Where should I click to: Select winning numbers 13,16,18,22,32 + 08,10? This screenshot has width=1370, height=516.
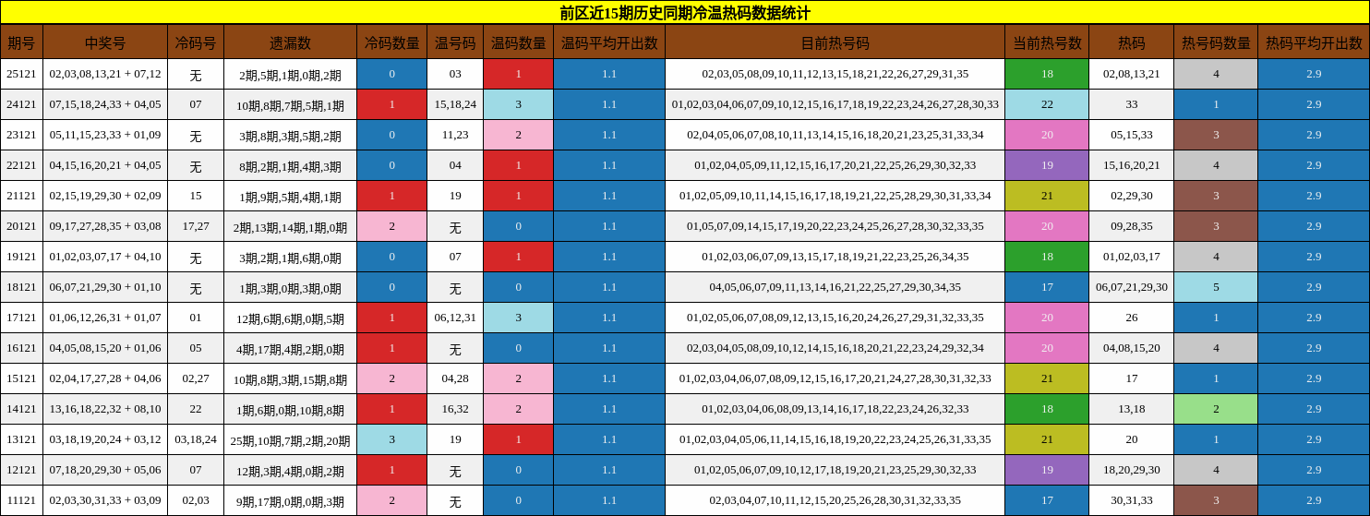point(105,409)
